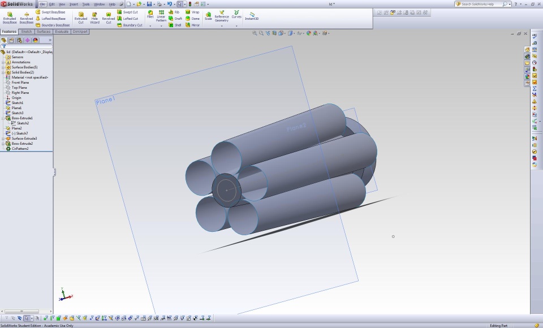Mirror the selected feature
Viewport: 543px width, 328px height.
[192, 25]
